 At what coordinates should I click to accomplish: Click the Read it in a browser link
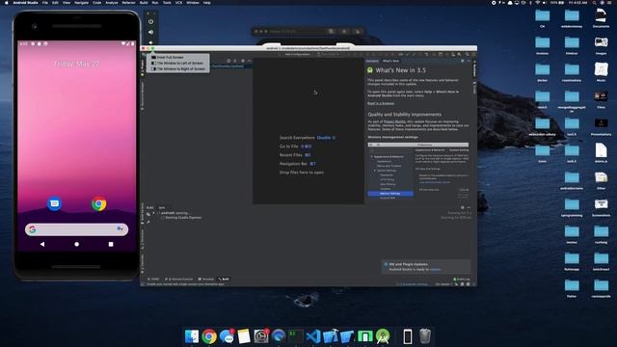(x=381, y=103)
